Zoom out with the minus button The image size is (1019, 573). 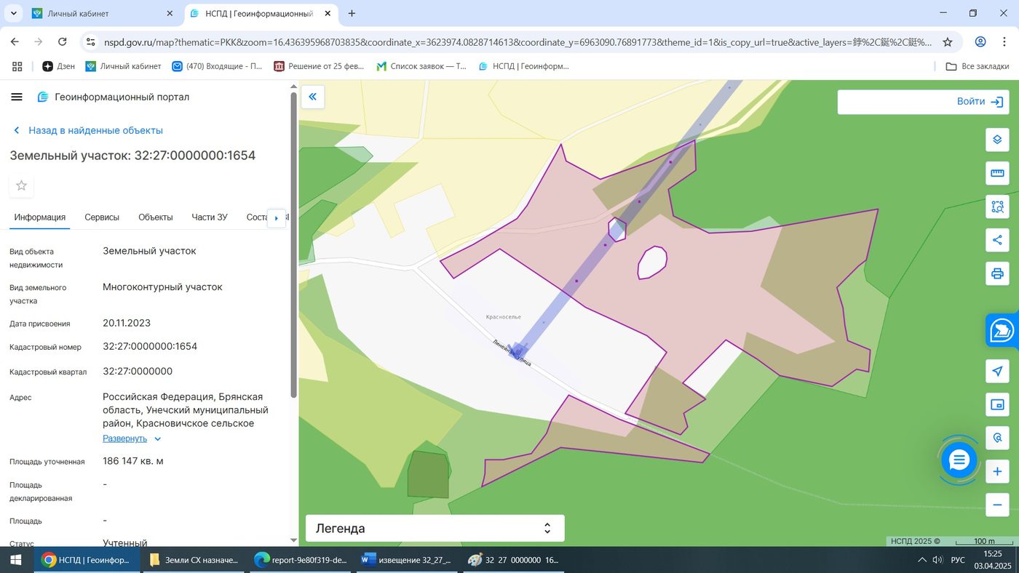pyautogui.click(x=997, y=505)
